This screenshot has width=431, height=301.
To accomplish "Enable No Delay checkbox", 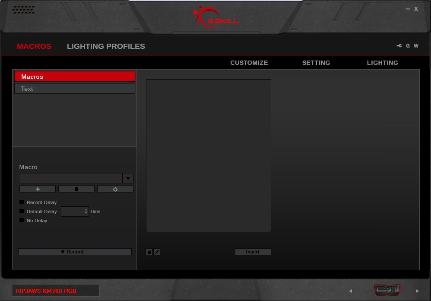I will coord(22,221).
